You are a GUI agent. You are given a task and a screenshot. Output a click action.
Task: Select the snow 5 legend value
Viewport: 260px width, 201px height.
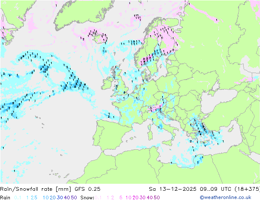coord(121,198)
